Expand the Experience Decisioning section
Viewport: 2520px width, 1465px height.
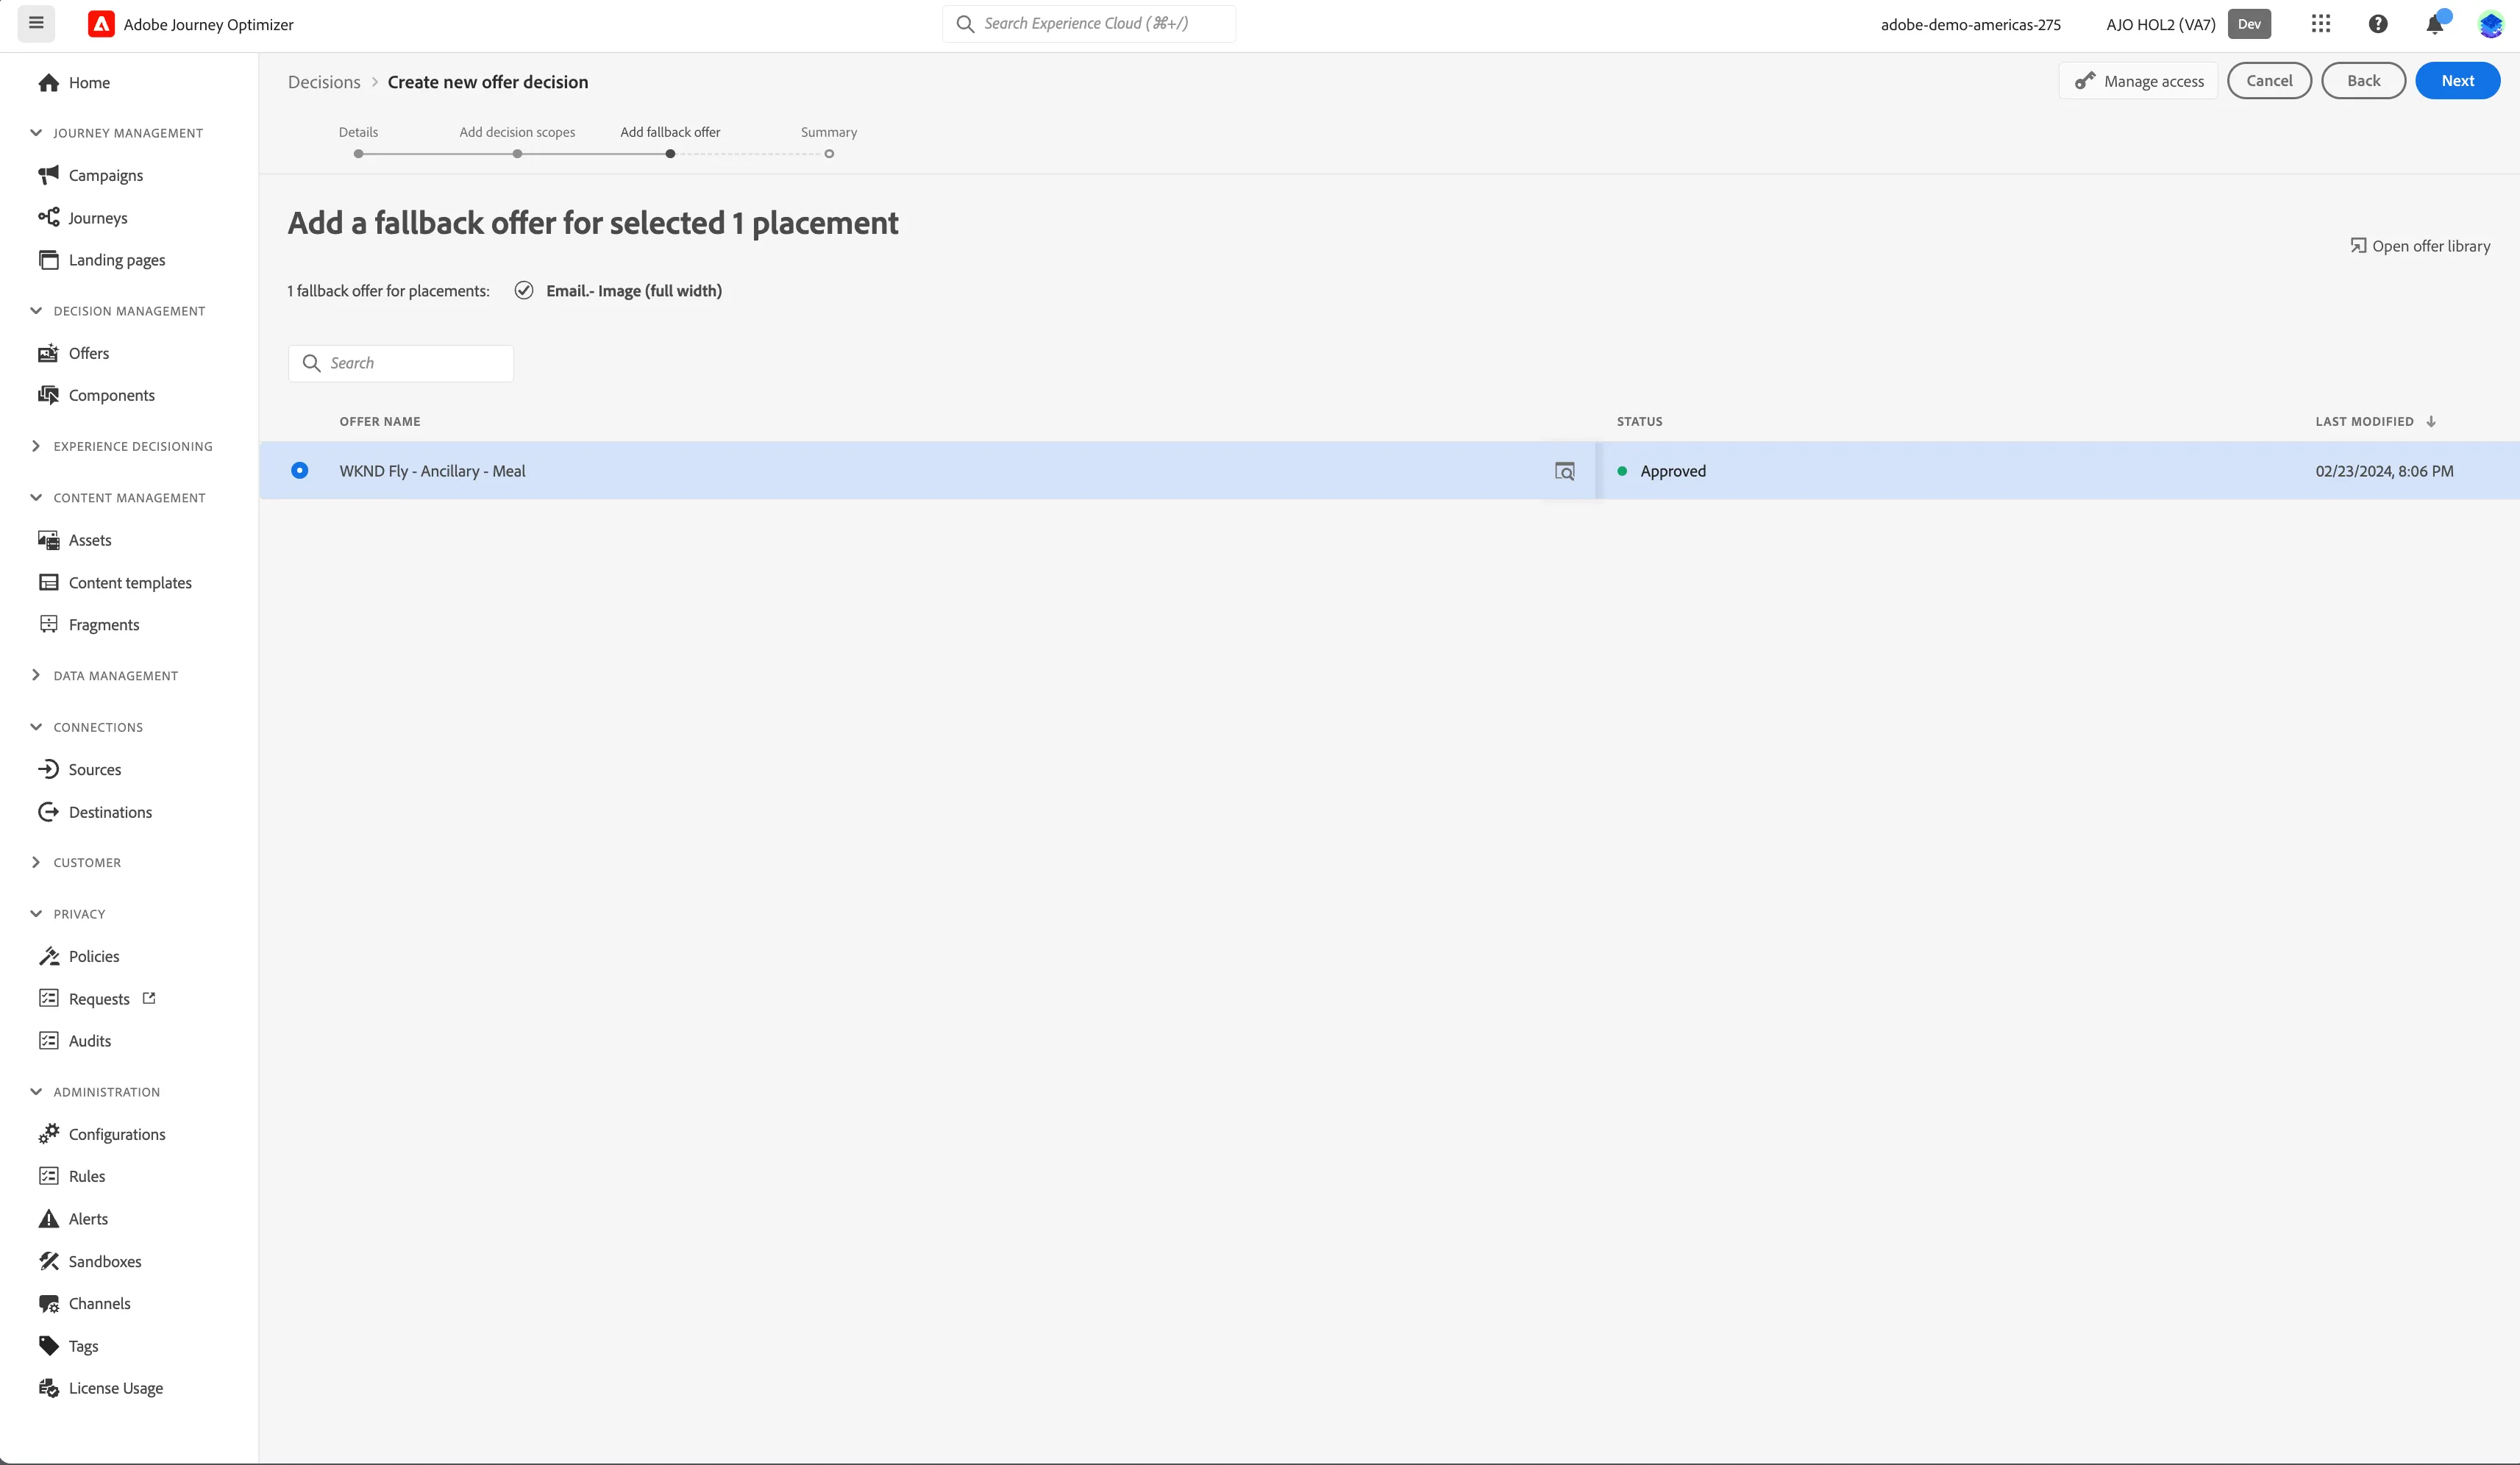point(36,446)
